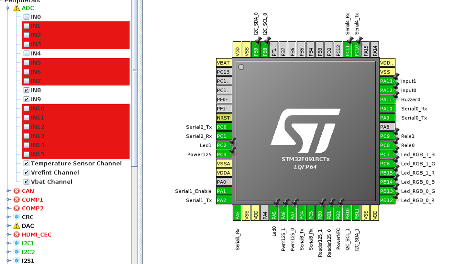Disable Vrefint Channel checkbox

pyautogui.click(x=26, y=173)
